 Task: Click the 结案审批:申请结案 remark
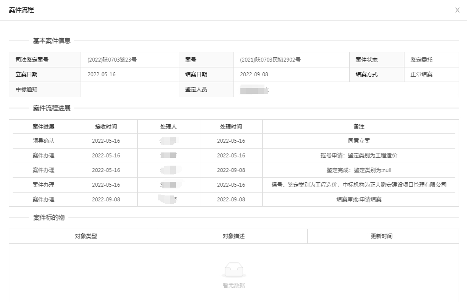[x=359, y=199]
